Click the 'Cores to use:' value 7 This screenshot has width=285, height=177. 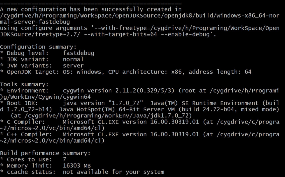(x=64, y=159)
